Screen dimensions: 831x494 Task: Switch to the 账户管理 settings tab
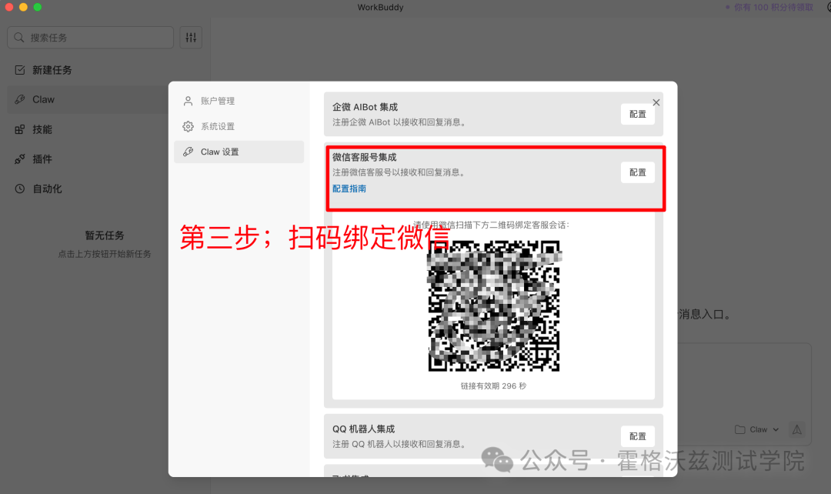click(x=219, y=100)
